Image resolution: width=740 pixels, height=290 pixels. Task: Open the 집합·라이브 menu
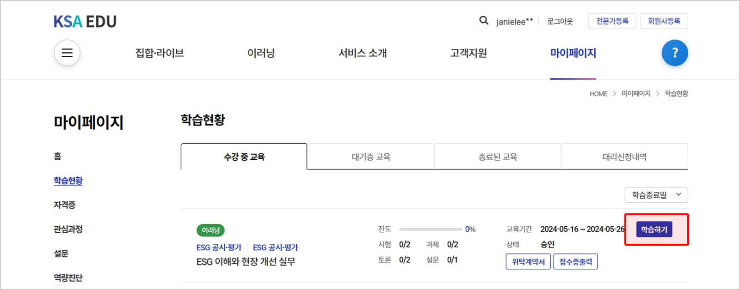point(160,53)
